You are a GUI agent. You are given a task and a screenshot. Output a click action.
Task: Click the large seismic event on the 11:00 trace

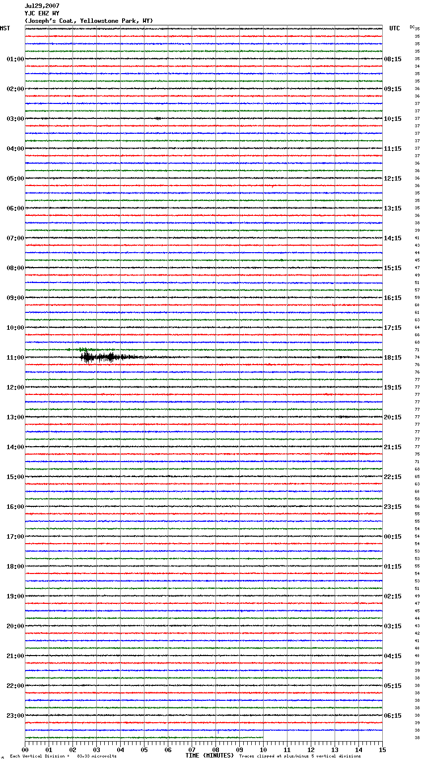tap(112, 357)
